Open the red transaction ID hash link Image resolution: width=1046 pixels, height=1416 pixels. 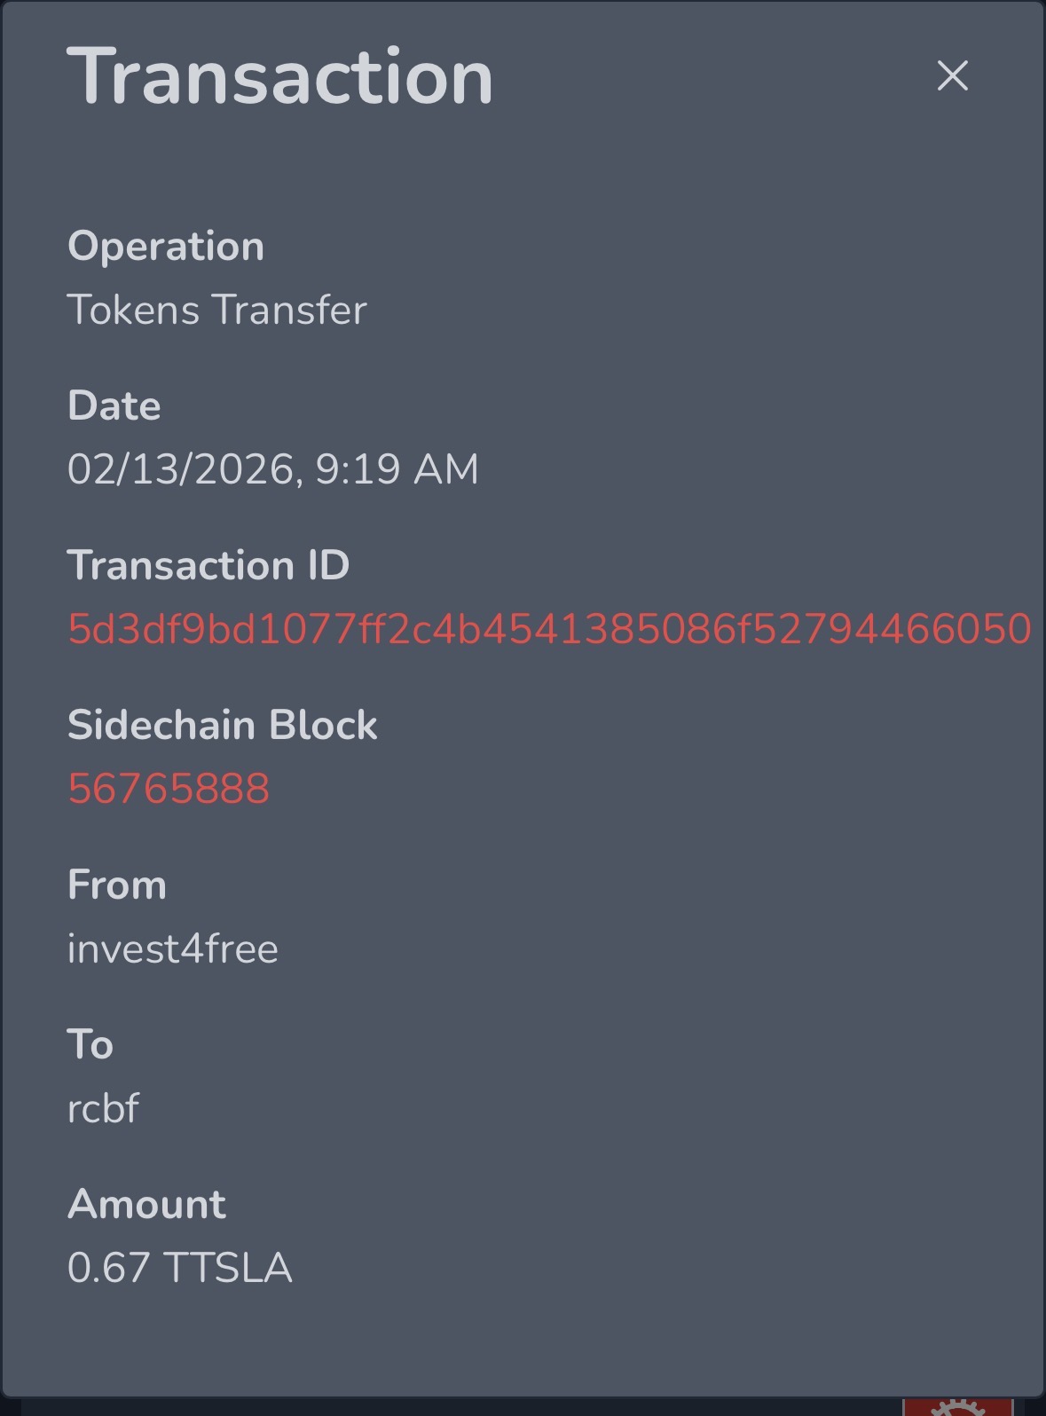tap(549, 629)
